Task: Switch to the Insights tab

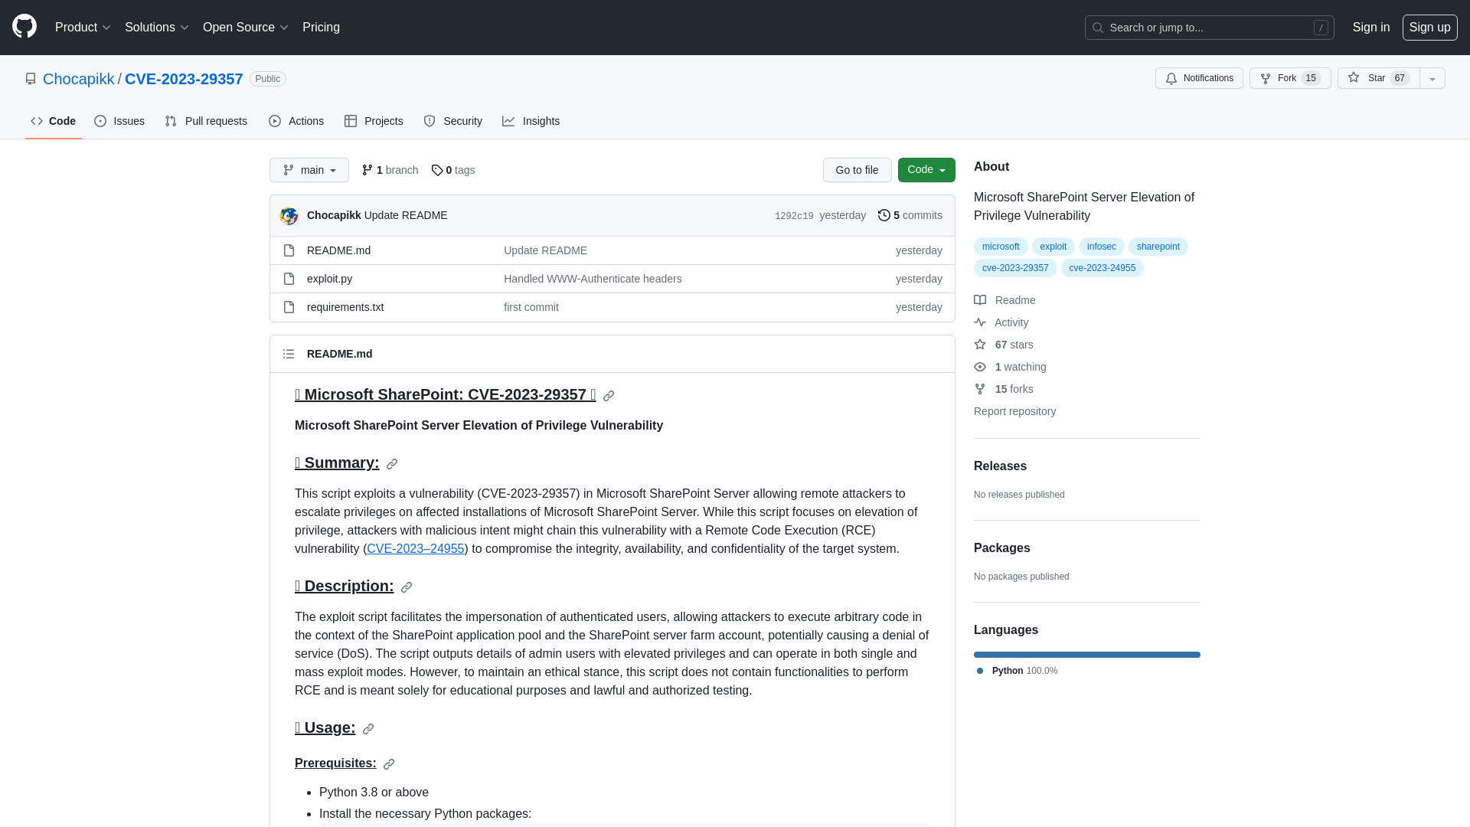Action: (x=531, y=121)
